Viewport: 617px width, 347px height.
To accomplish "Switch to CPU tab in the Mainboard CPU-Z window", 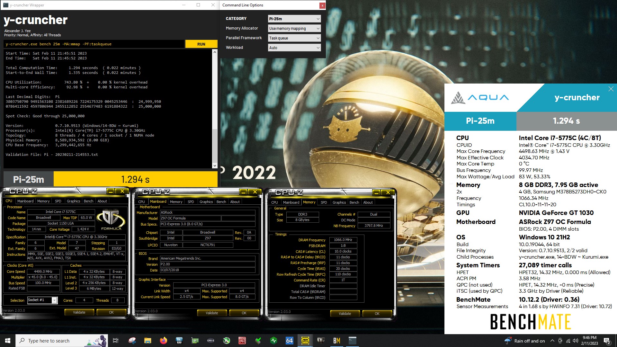I will (141, 202).
